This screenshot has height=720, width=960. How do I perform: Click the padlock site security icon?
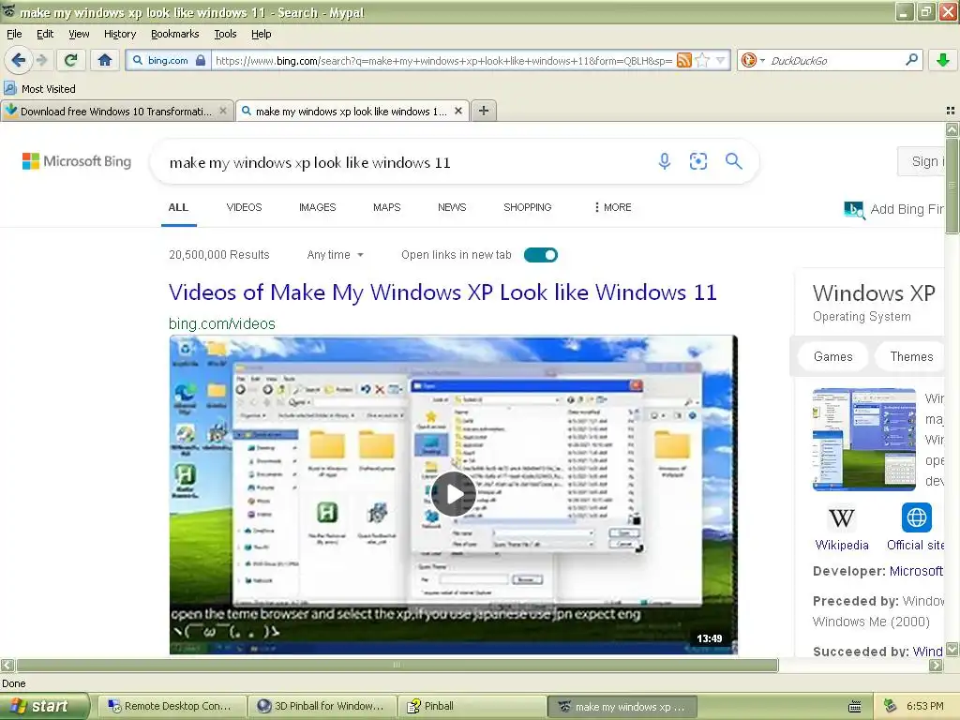tap(201, 60)
